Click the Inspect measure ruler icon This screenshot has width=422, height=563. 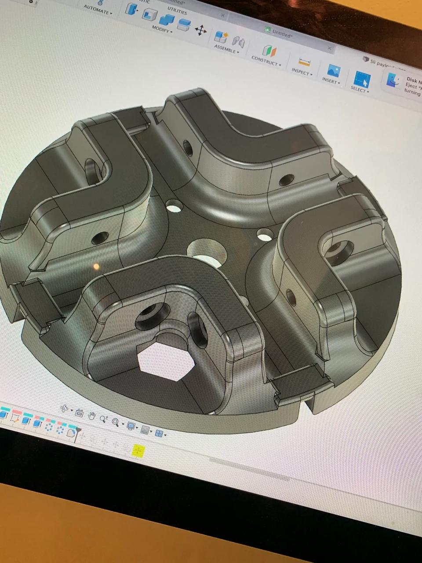pyautogui.click(x=304, y=62)
